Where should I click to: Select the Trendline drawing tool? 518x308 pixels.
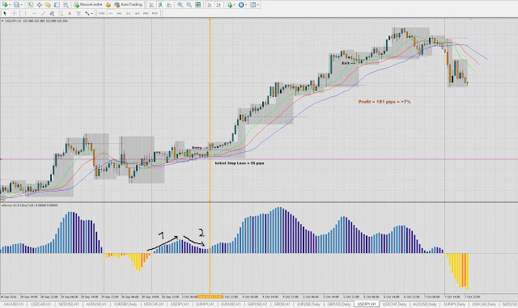point(43,13)
